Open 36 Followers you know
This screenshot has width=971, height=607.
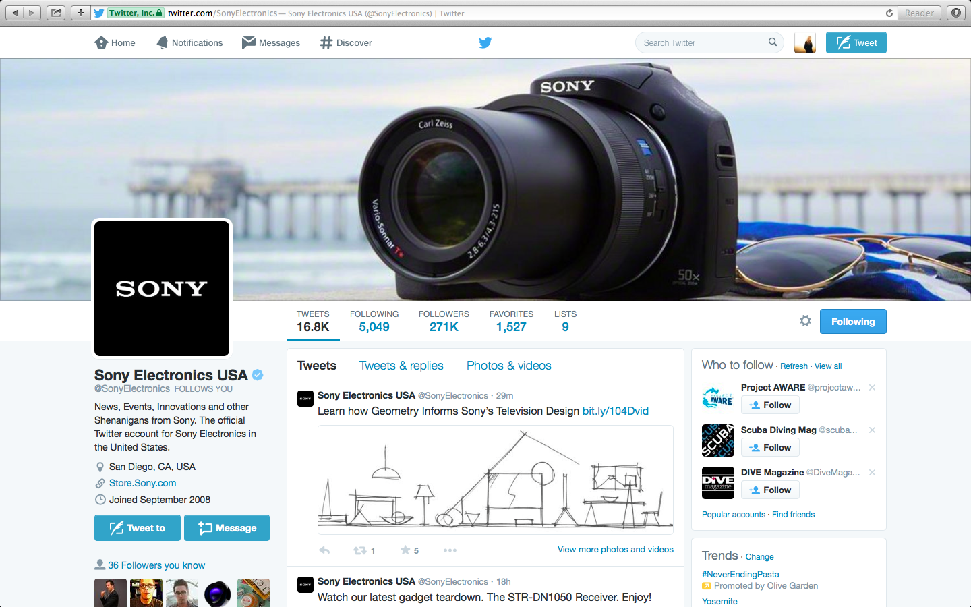[156, 565]
